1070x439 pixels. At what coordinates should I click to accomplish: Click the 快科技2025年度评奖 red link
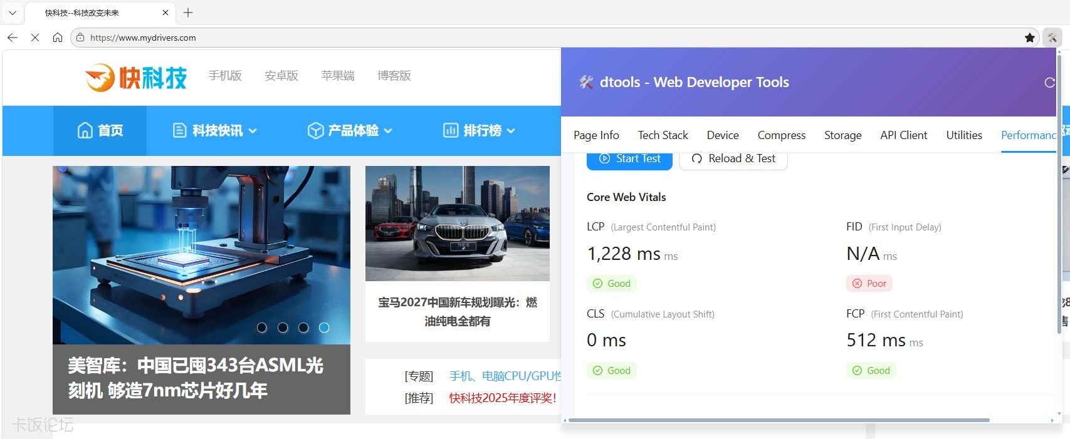click(503, 398)
